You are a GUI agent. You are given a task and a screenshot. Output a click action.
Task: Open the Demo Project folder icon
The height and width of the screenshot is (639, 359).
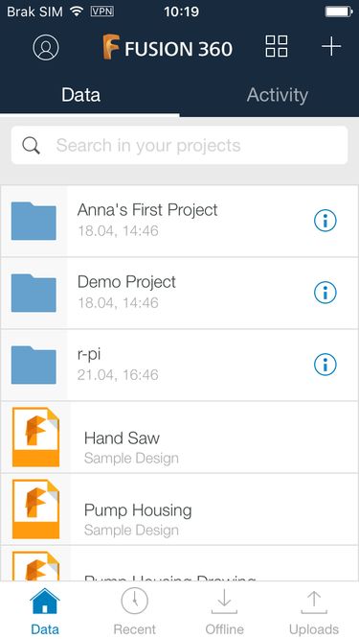(x=34, y=293)
